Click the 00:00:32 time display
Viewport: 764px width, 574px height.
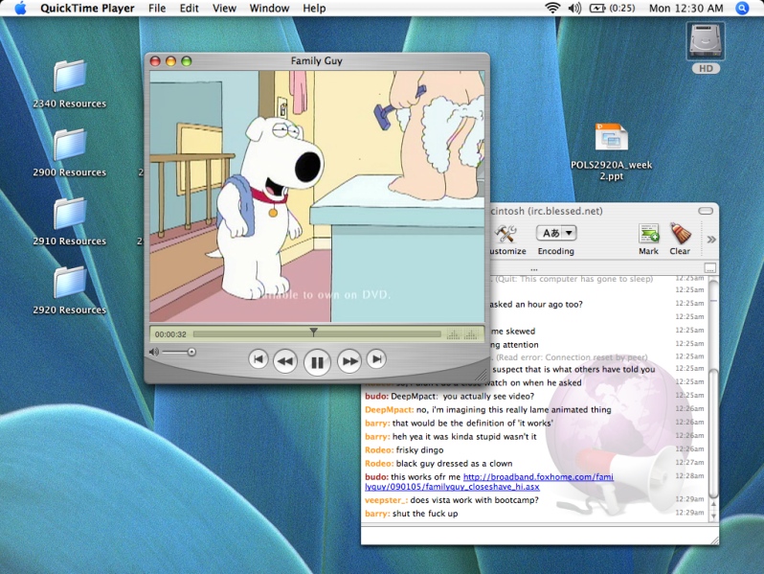pyautogui.click(x=170, y=334)
